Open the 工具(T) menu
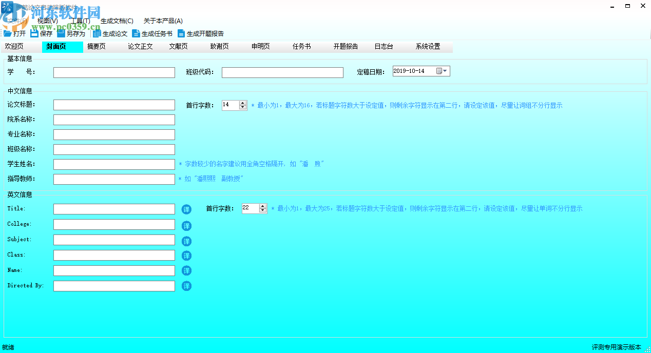Viewport: 651px width, 353px height. [x=80, y=21]
